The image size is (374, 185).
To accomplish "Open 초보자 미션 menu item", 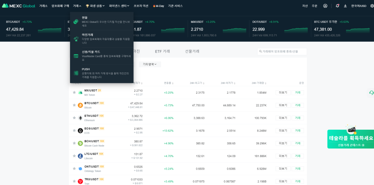I will pos(141,6).
